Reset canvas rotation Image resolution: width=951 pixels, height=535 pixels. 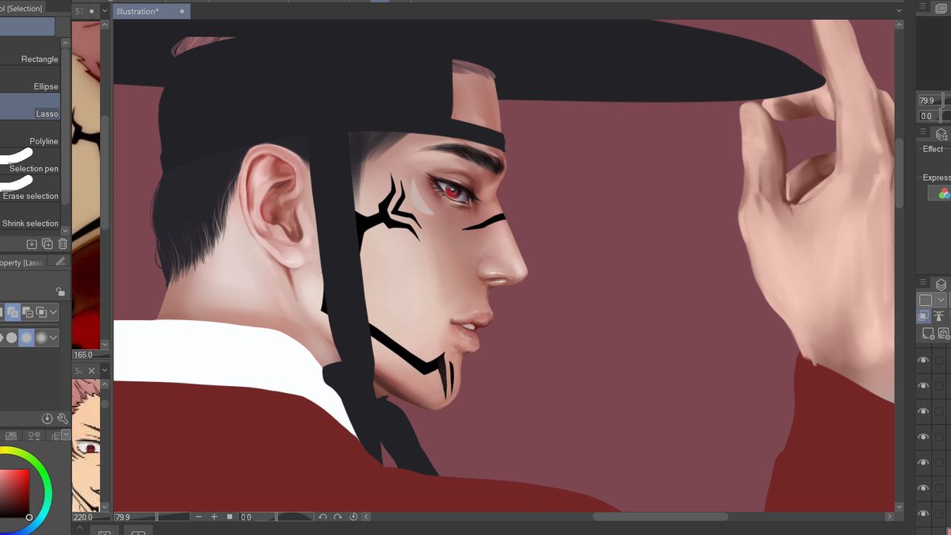tap(353, 517)
